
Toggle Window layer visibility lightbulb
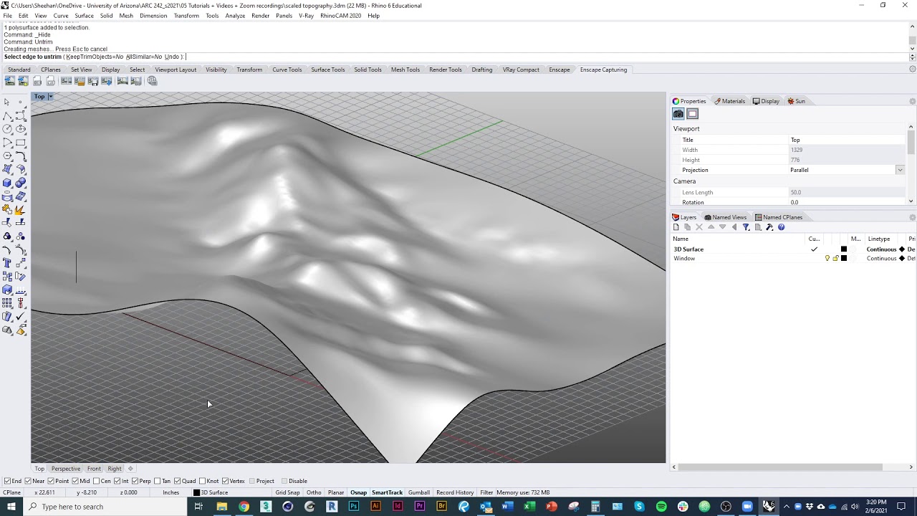(x=827, y=258)
